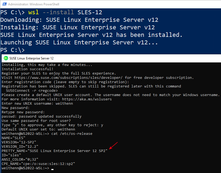
Task: Click the Administrator: Windows PowerShell title
Action: point(34,4)
